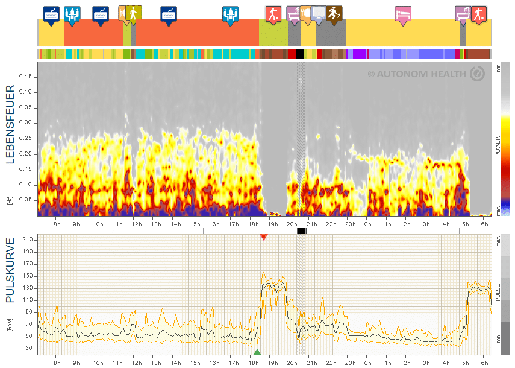Select the long orange block between 12h and 18h
The image size is (515, 368).
point(197,33)
